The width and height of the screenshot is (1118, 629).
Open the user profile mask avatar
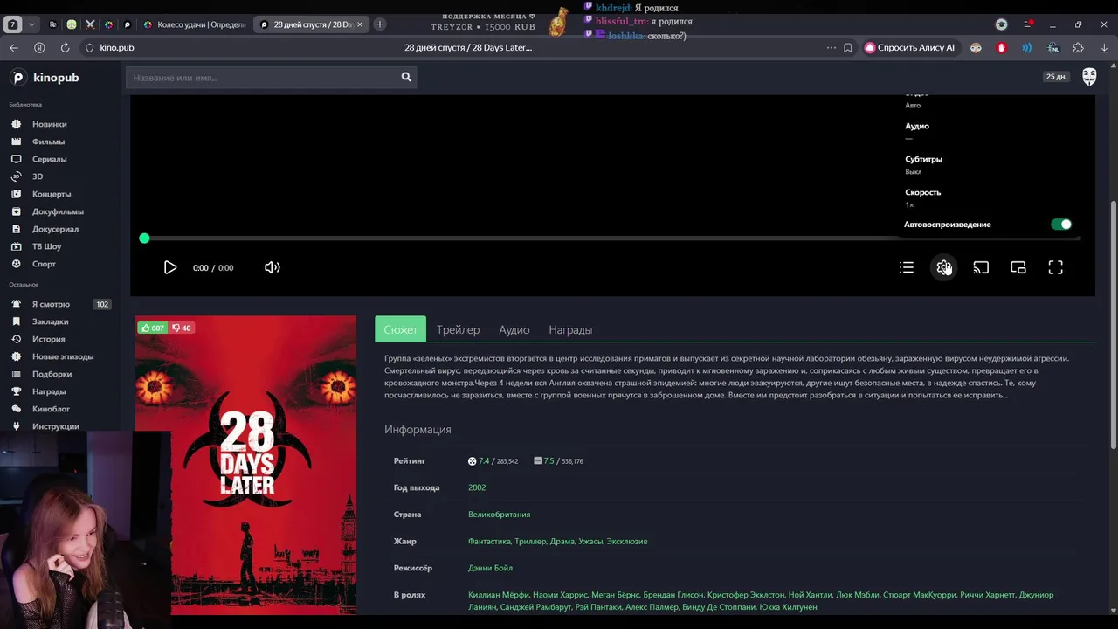tap(1089, 77)
